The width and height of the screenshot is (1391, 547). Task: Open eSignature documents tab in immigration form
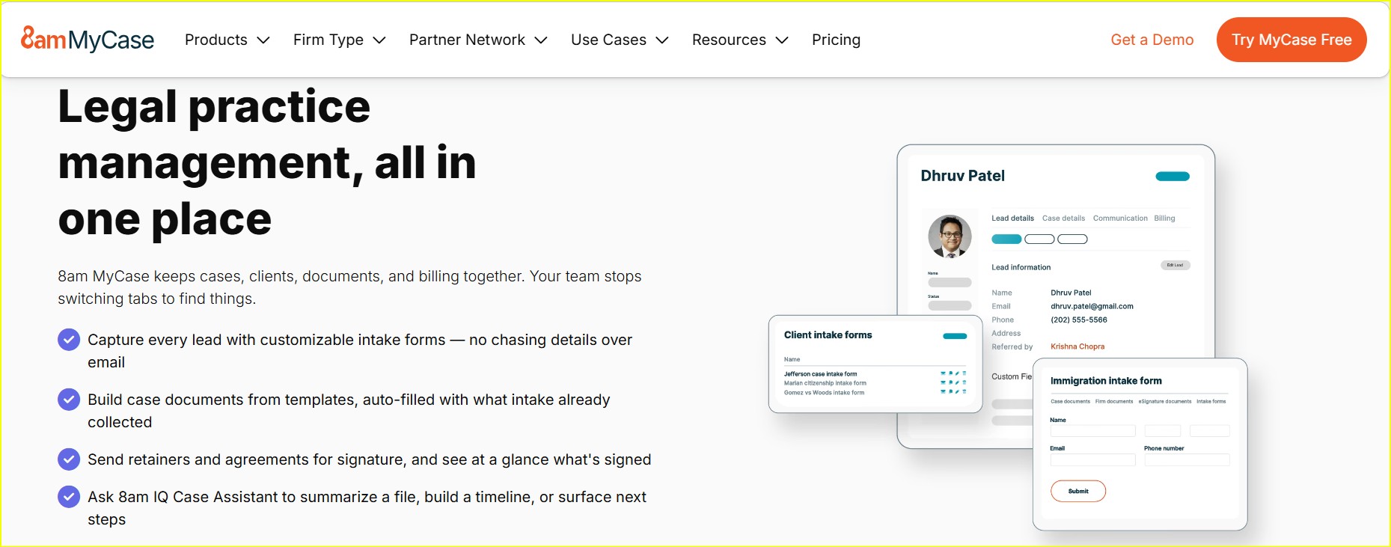pyautogui.click(x=1165, y=402)
